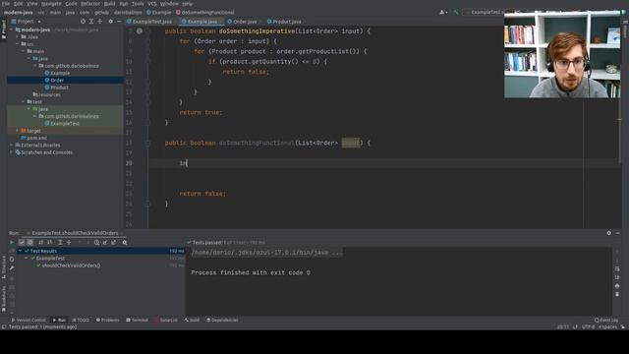Collapse the modern-java project root
629x354 pixels.
pyautogui.click(x=11, y=29)
